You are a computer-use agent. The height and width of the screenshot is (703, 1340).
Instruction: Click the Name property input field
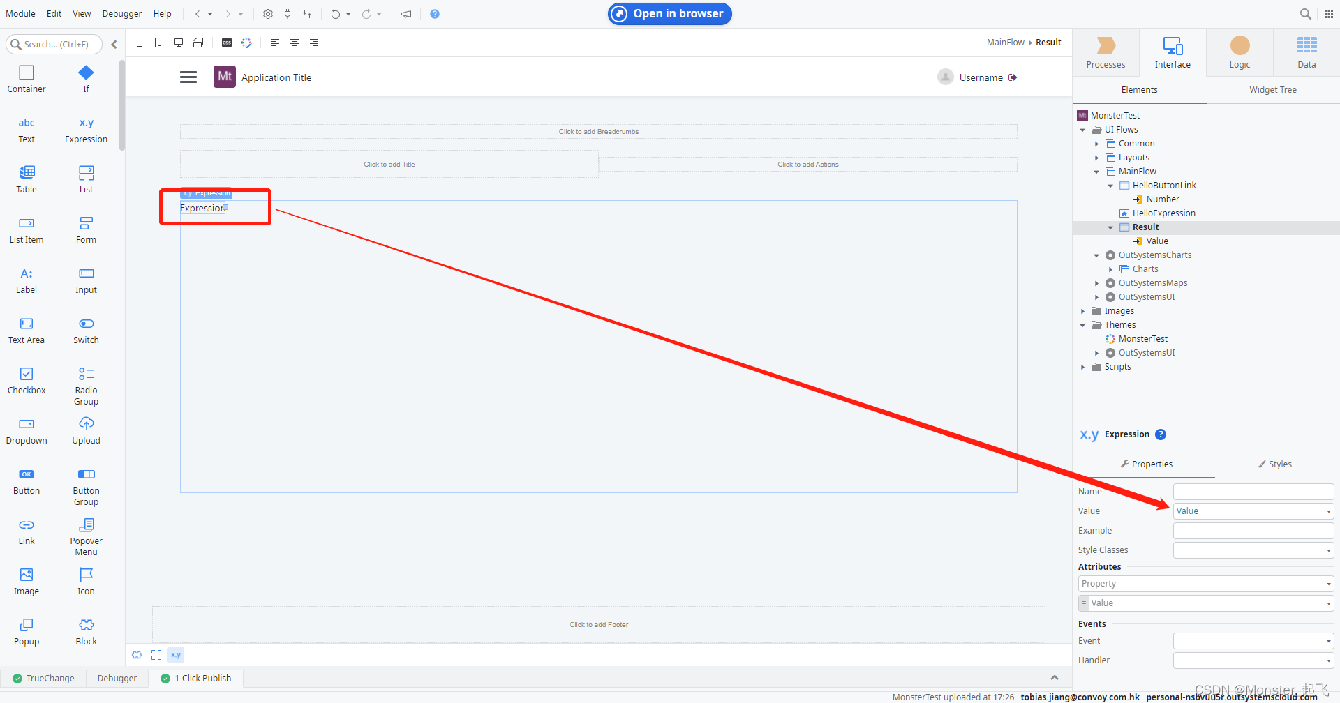click(1253, 492)
